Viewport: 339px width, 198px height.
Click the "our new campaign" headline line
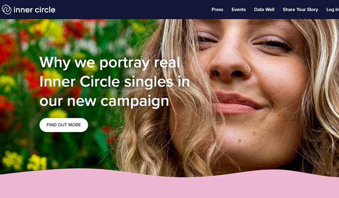(104, 101)
